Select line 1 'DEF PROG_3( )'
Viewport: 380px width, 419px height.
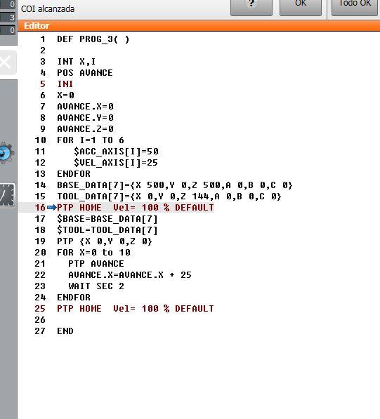click(93, 39)
